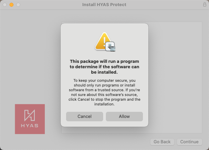Click blank dialog area beside the warning icon
This screenshot has width=209, height=150.
click(x=131, y=41)
